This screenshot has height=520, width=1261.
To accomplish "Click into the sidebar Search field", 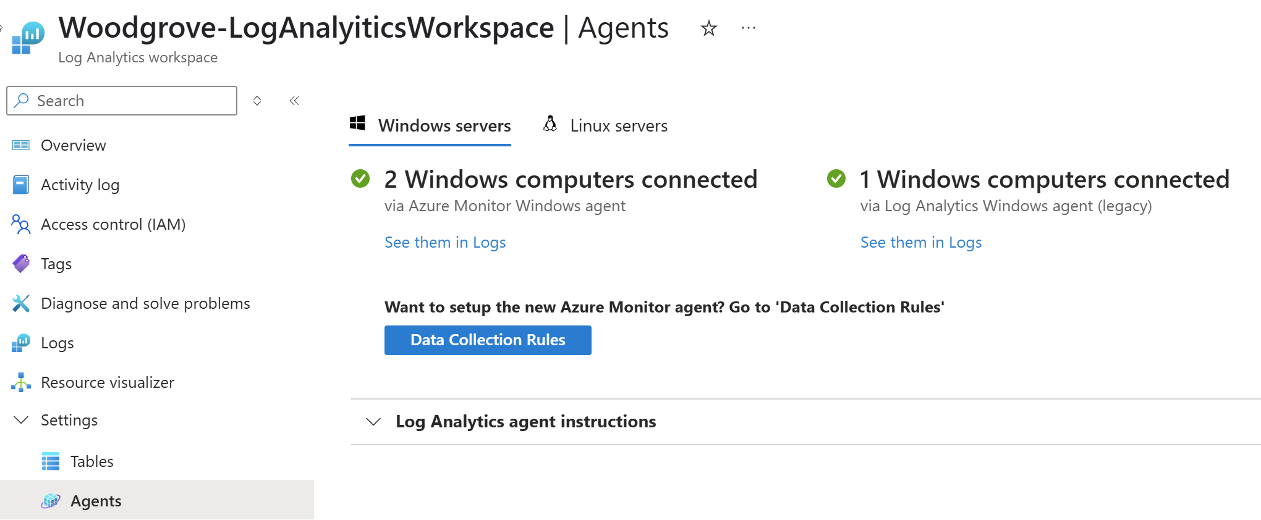I will coord(122,101).
